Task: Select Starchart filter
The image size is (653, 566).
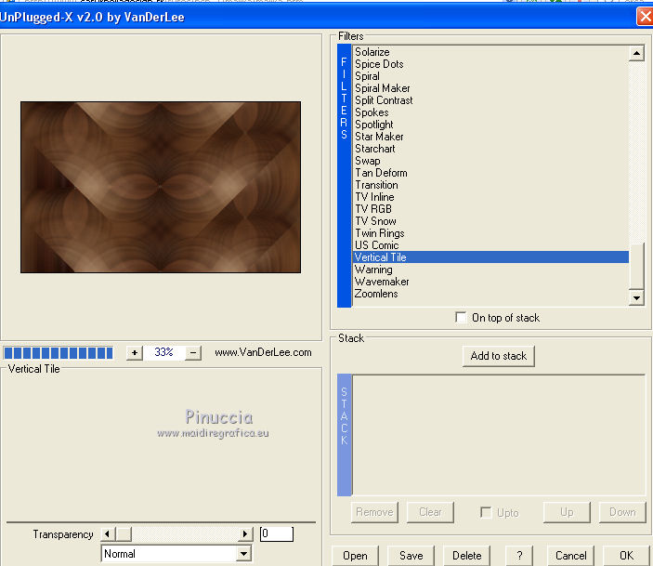Action: click(x=375, y=149)
